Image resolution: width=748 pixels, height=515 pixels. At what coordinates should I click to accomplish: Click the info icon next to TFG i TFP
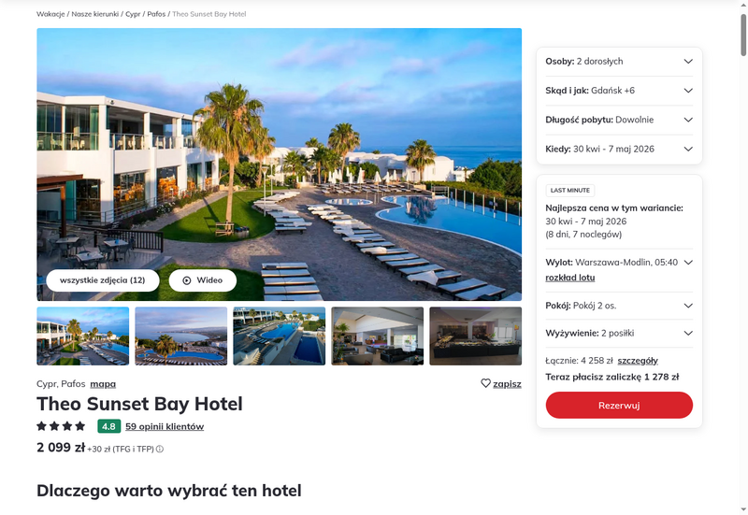coord(160,449)
